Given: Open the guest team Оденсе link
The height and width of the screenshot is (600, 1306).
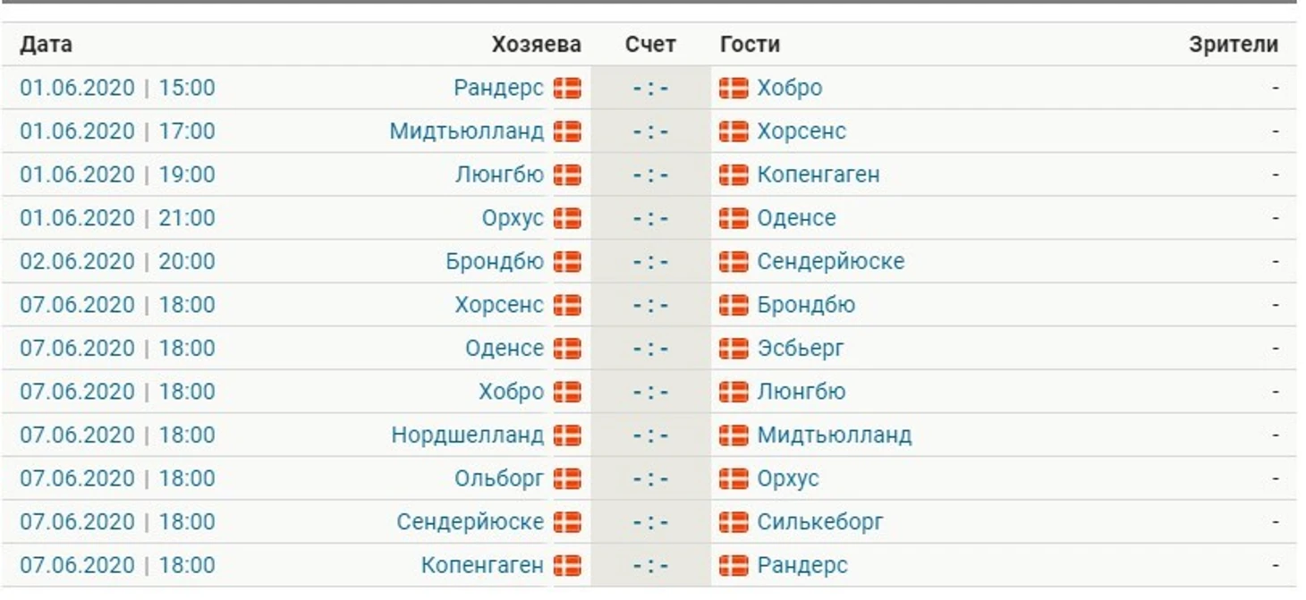Looking at the screenshot, I should [x=797, y=218].
